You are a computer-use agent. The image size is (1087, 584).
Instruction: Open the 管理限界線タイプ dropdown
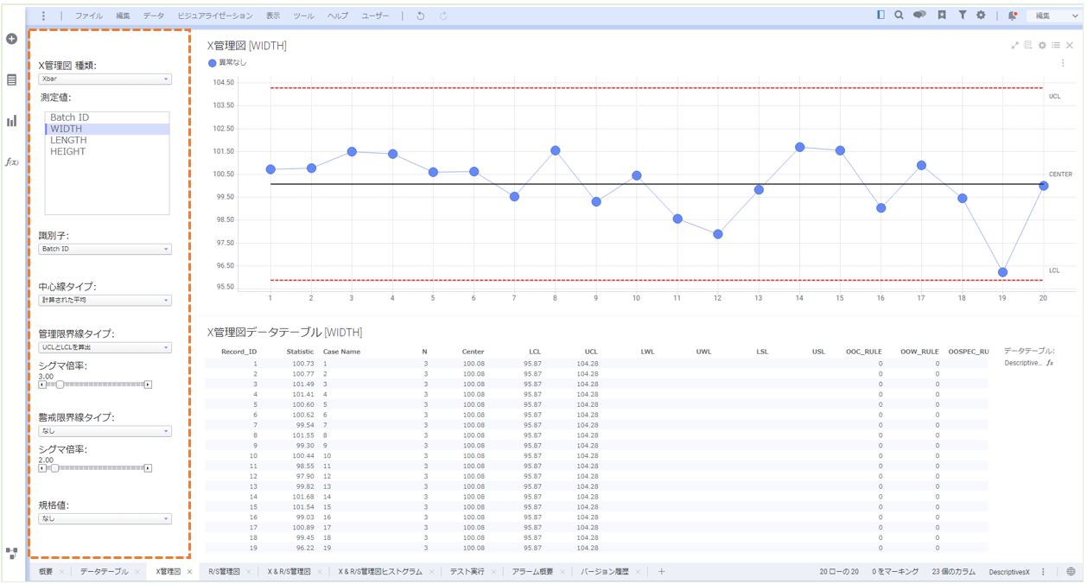pos(105,347)
